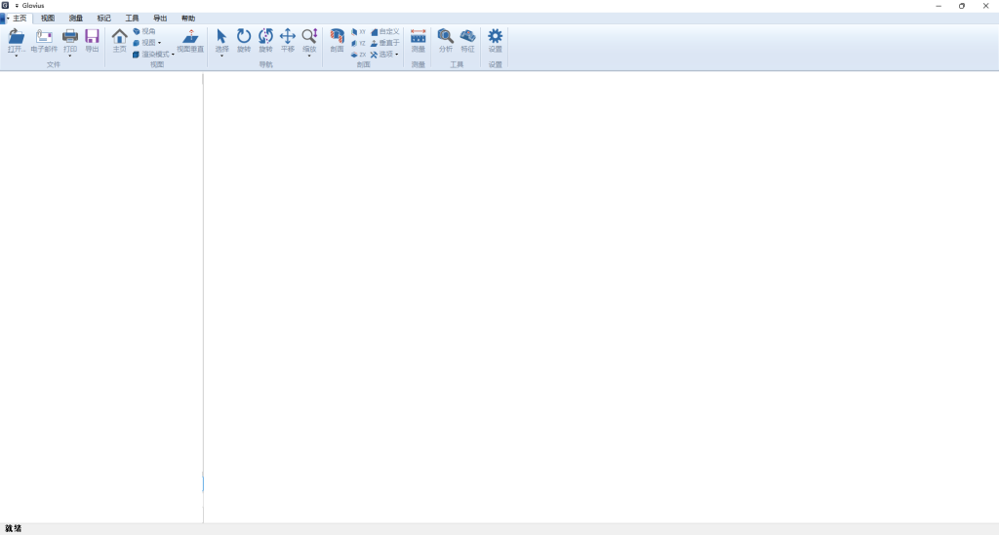Toggle the XY section plane
This screenshot has width=999, height=535.
[358, 31]
